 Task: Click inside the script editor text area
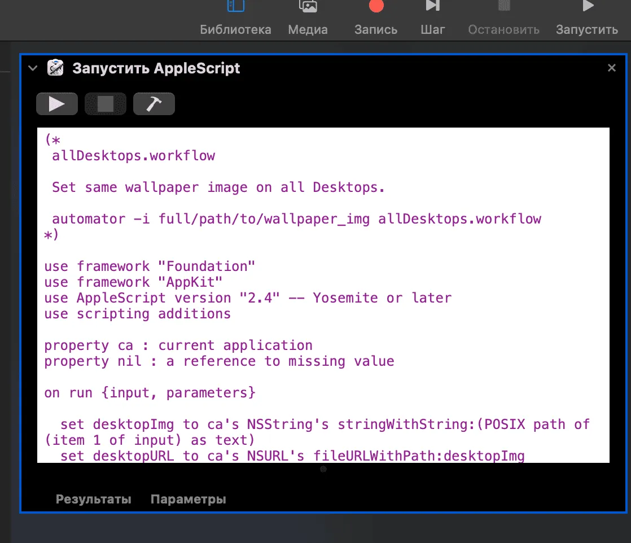(x=323, y=294)
